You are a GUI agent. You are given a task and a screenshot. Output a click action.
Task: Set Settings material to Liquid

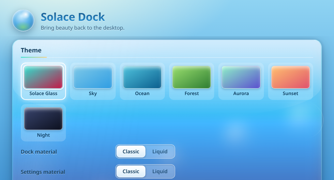pyautogui.click(x=160, y=171)
